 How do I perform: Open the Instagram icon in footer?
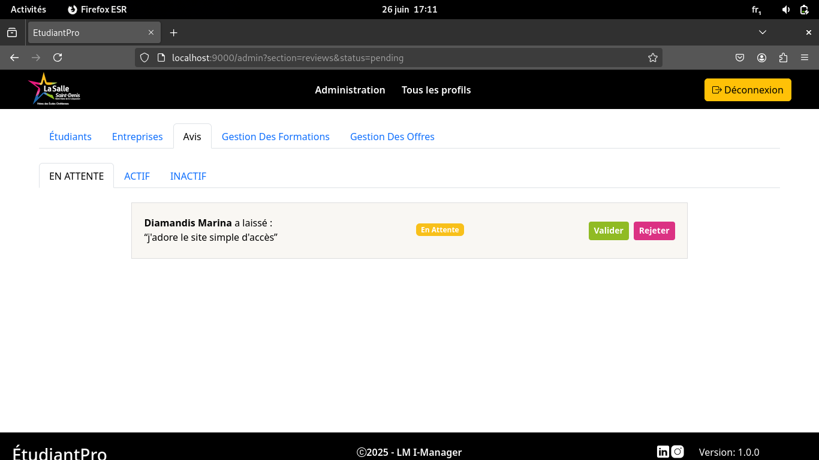coord(678,452)
